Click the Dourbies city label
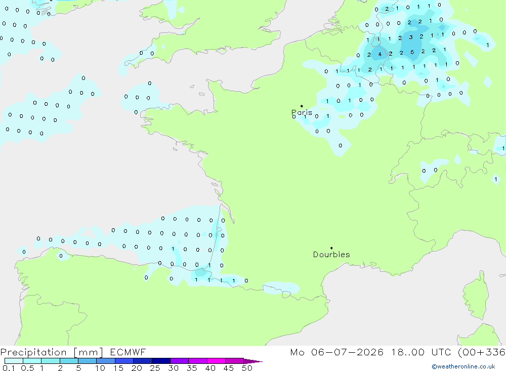The image size is (506, 371). 331,255
